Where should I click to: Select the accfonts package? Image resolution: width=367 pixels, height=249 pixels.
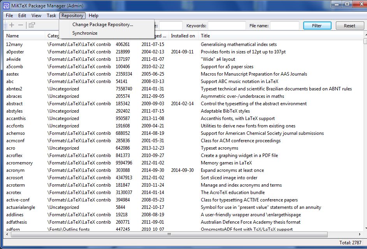[x=15, y=126]
